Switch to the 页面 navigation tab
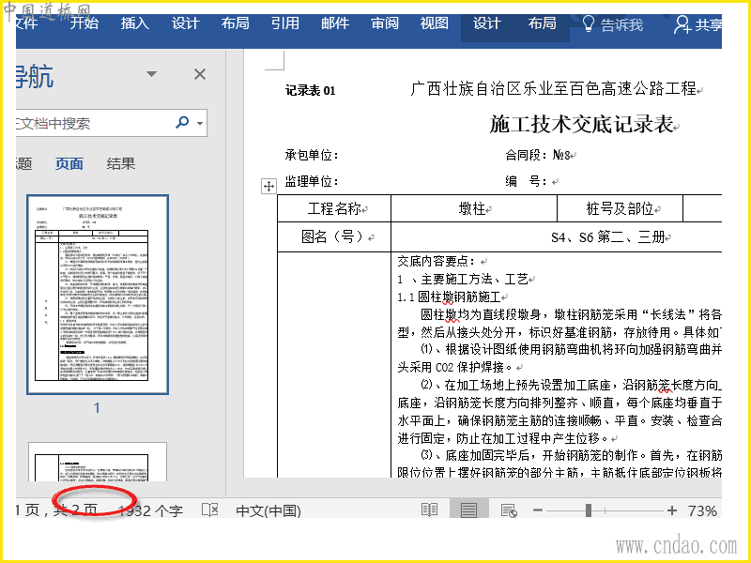751x563 pixels. (x=69, y=163)
